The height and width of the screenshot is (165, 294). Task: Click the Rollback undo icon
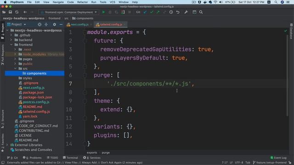pos(178,12)
